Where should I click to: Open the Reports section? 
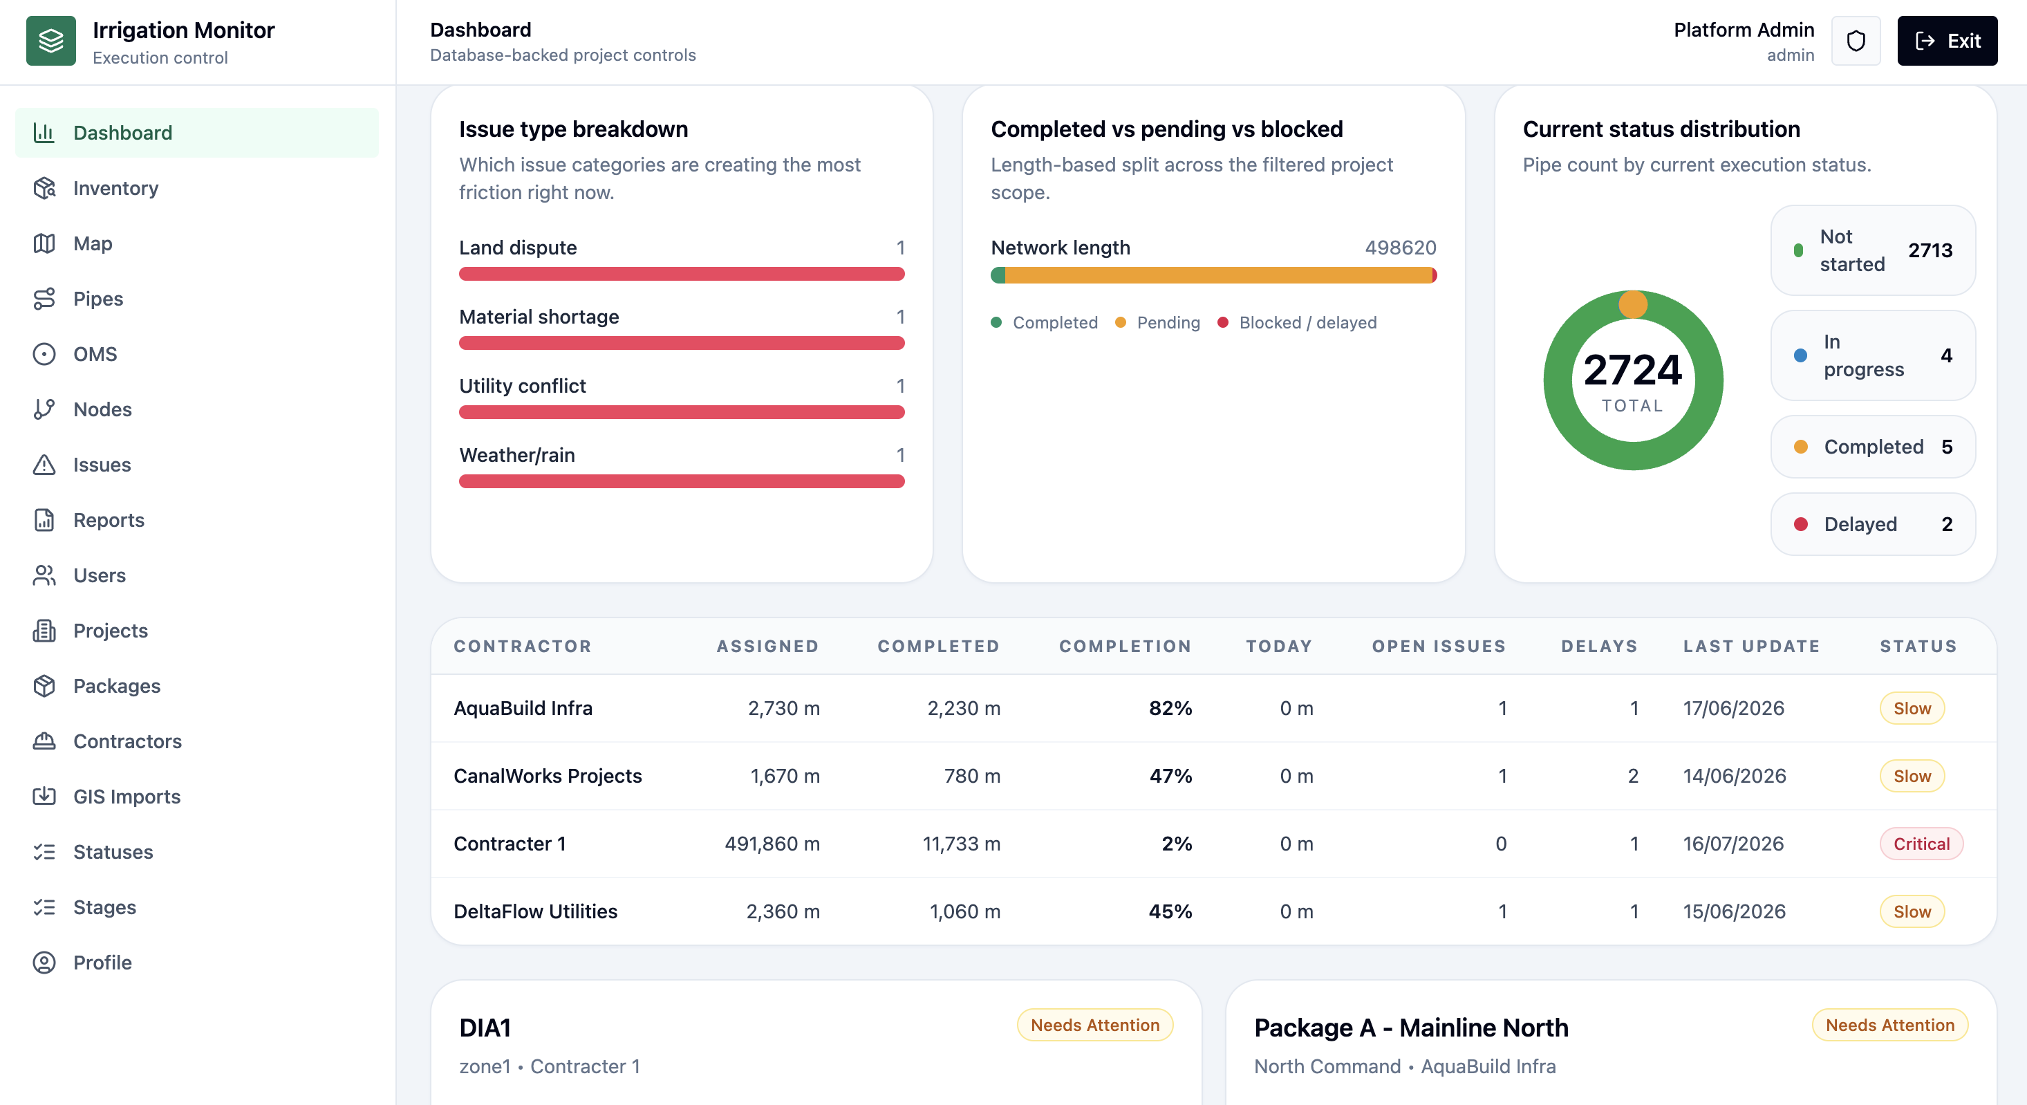pyautogui.click(x=197, y=519)
